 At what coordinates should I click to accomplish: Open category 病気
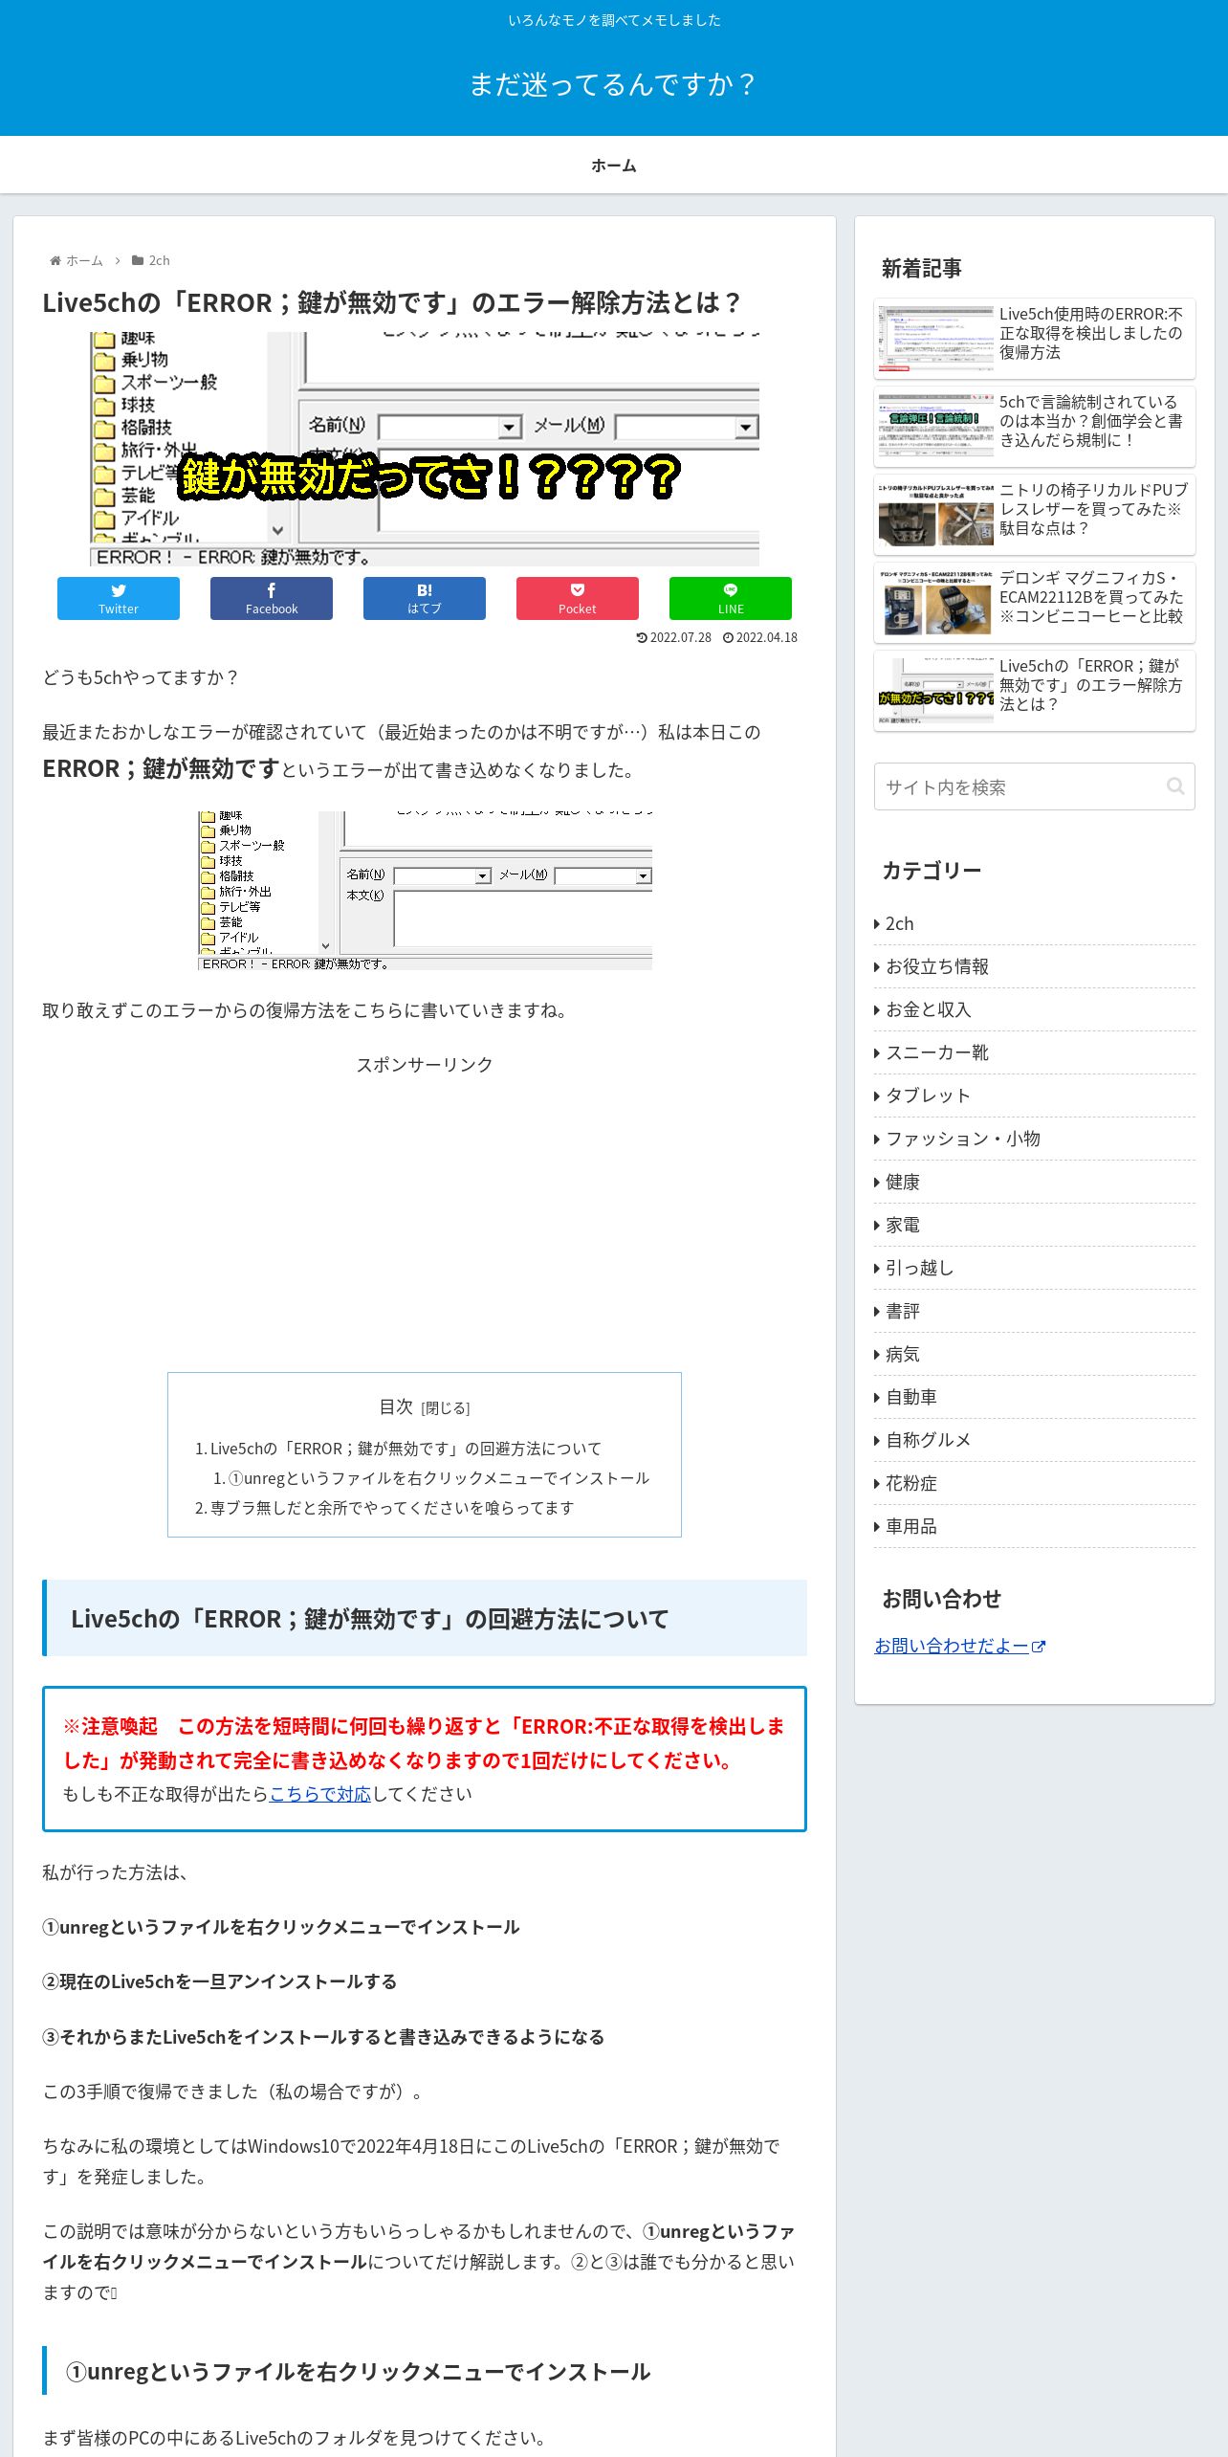click(1035, 1354)
